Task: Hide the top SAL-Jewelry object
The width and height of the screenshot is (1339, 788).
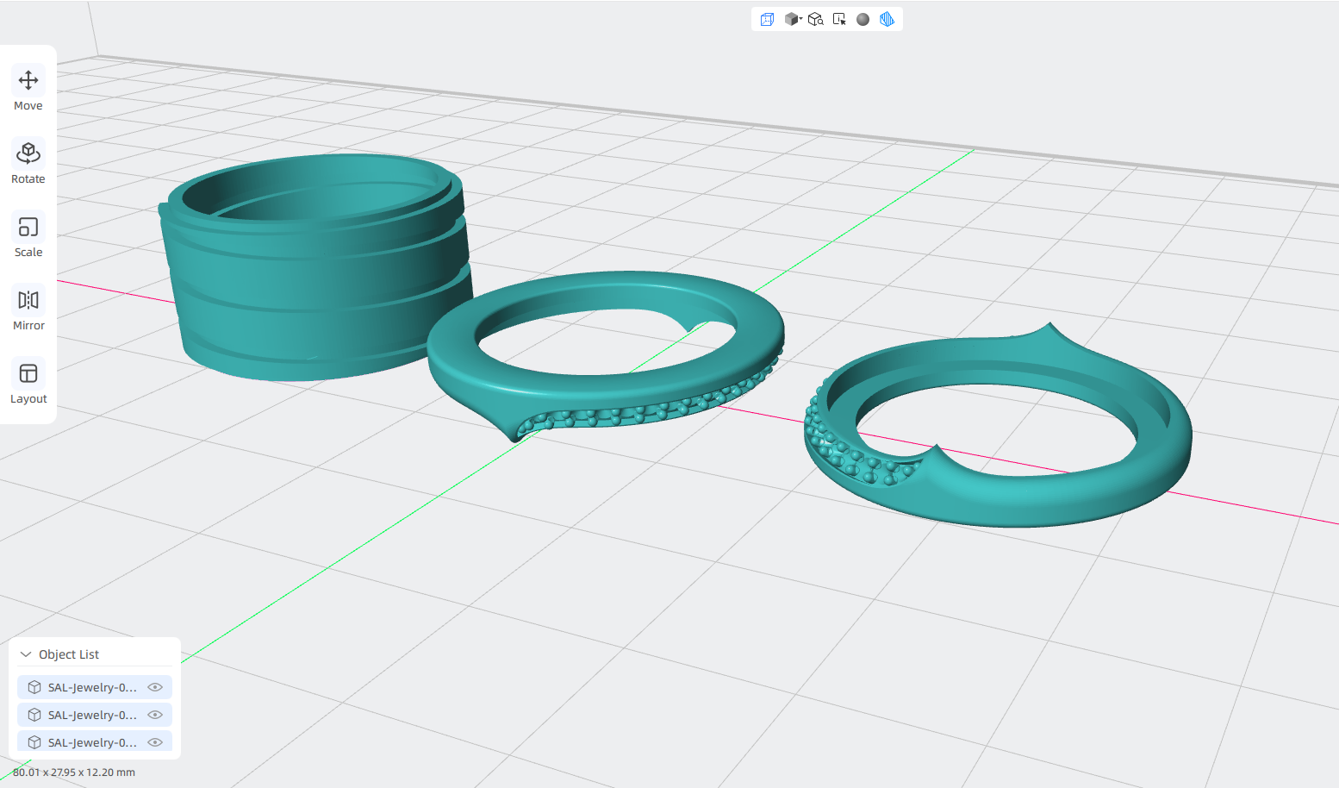Action: (155, 687)
